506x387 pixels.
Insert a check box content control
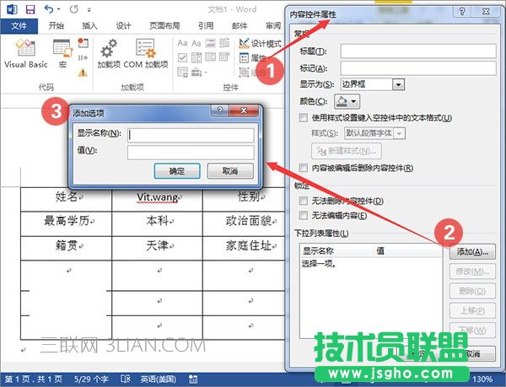[182, 57]
